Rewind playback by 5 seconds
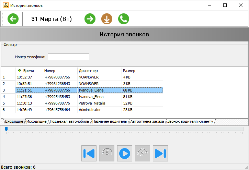 [x=107, y=153]
